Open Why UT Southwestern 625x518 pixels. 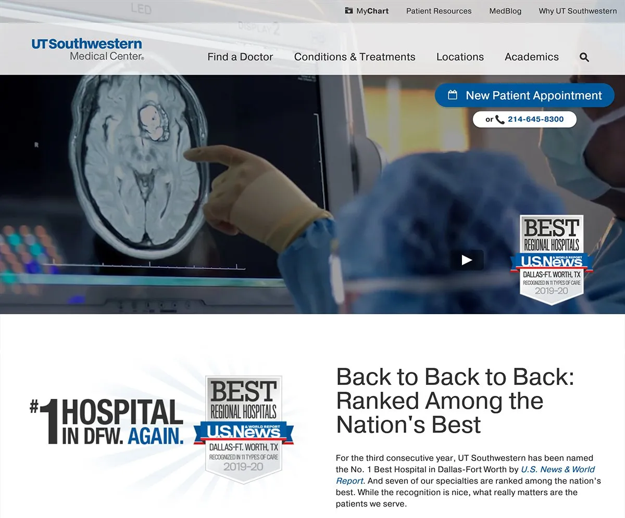[x=578, y=11]
